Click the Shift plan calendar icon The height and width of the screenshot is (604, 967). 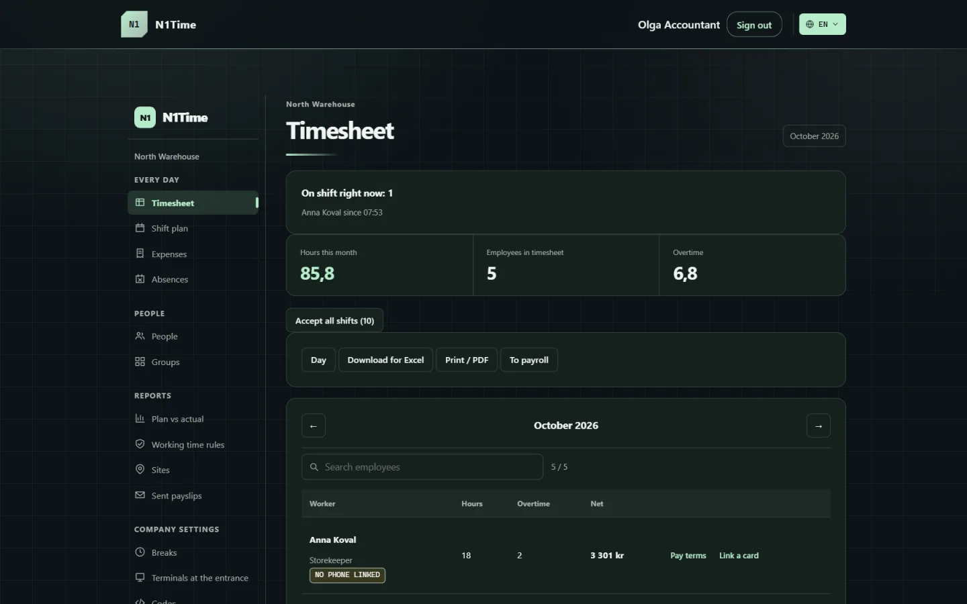[140, 228]
